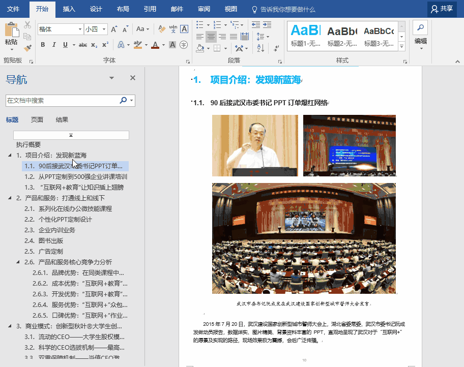Apply strikethrough with the abc icon

point(82,45)
